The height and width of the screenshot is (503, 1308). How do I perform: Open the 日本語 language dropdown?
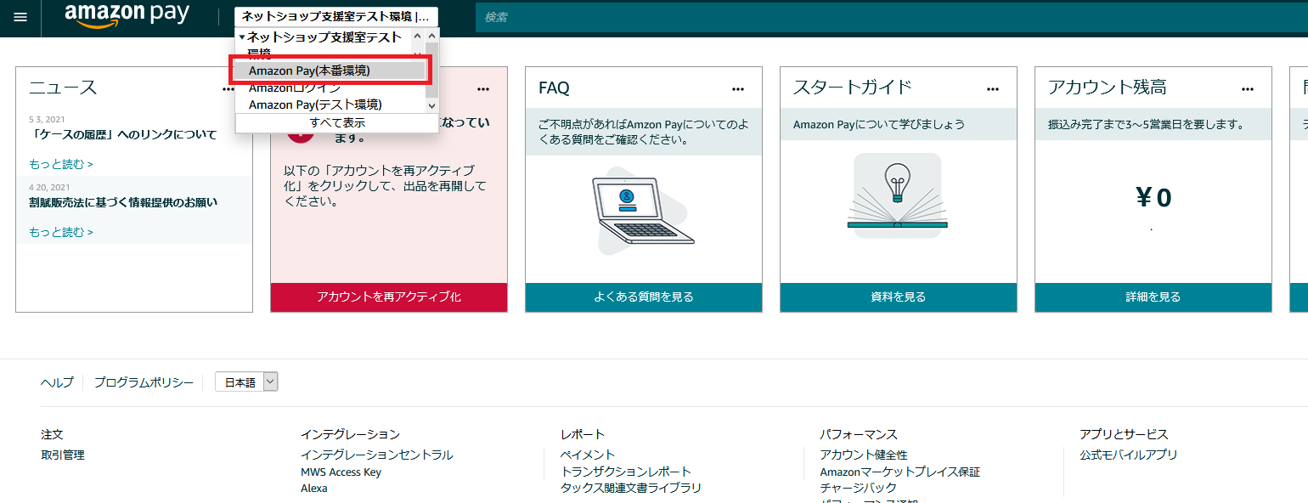point(246,383)
